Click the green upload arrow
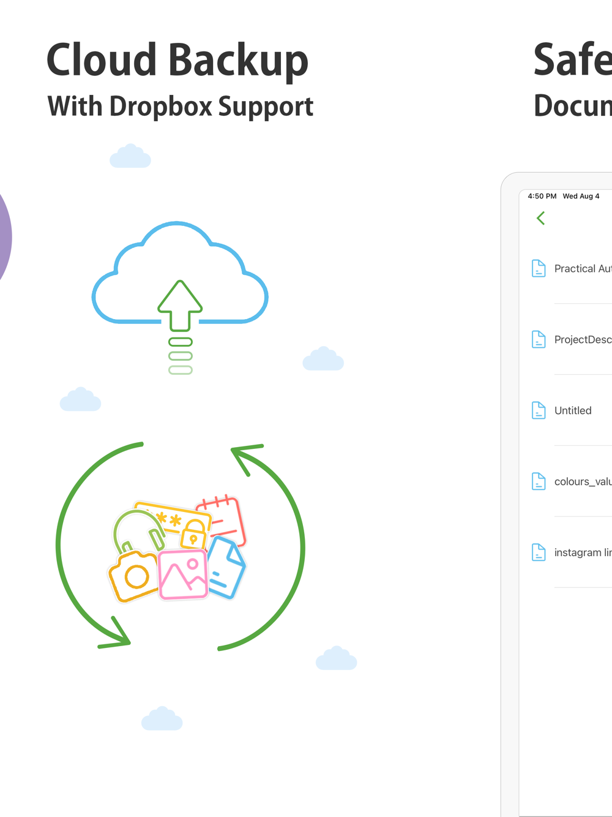The image size is (612, 817). [x=180, y=306]
